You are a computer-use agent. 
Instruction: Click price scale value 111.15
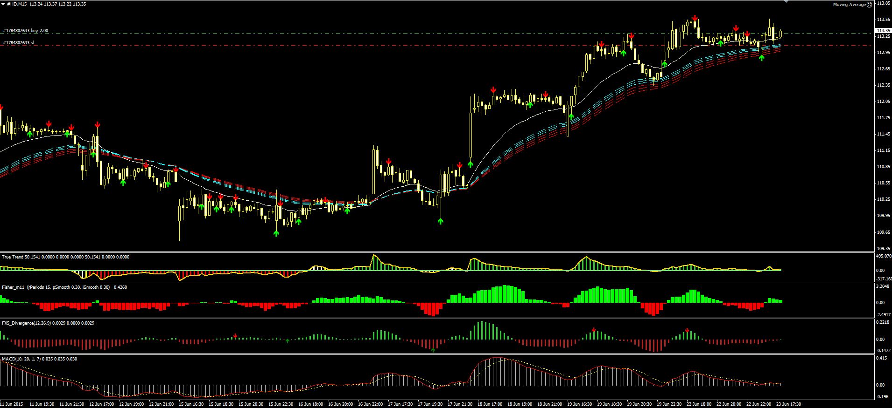click(883, 150)
